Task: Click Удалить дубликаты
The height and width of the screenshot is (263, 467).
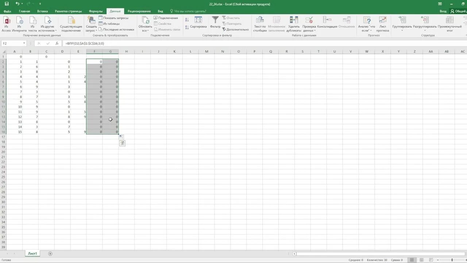Action: (294, 24)
